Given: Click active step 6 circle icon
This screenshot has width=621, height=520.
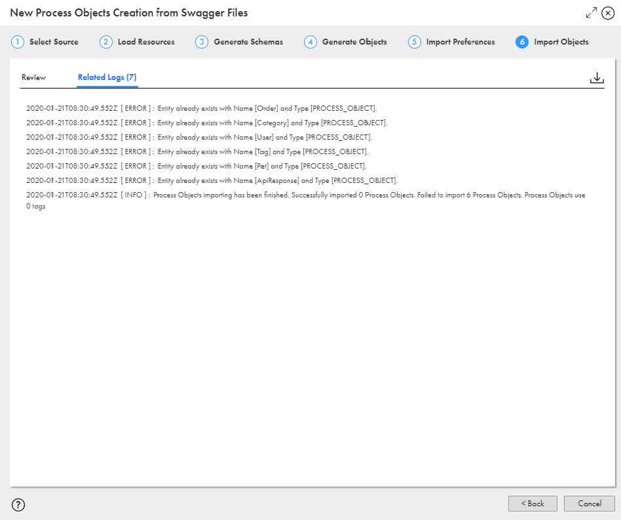Looking at the screenshot, I should click(x=522, y=42).
